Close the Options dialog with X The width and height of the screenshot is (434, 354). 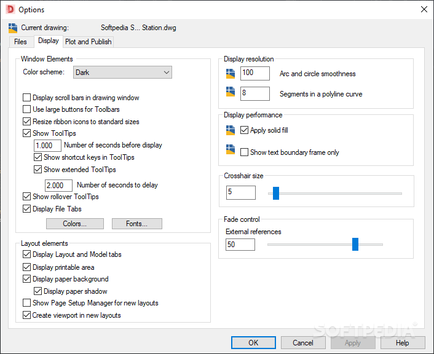pos(424,9)
